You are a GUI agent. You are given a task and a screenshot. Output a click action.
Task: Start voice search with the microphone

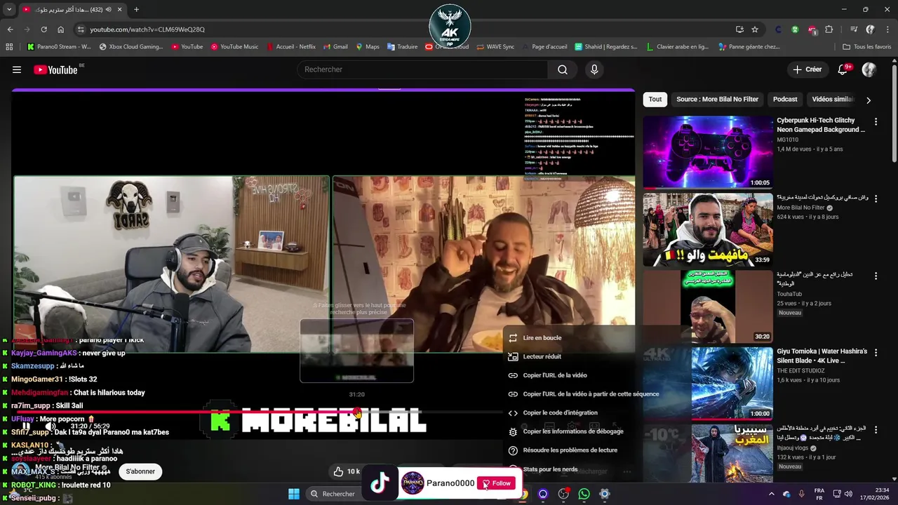[594, 69]
